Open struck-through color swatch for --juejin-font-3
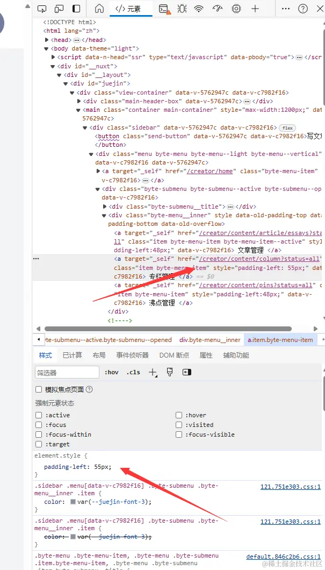The image size is (325, 570). 73,537
